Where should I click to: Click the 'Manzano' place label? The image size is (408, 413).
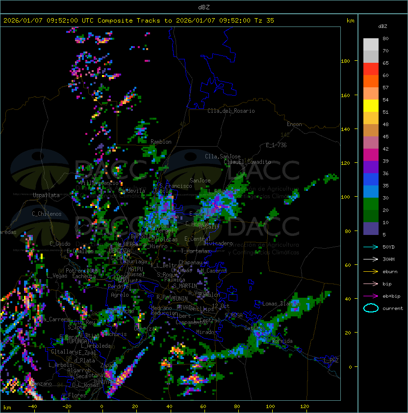41,384
